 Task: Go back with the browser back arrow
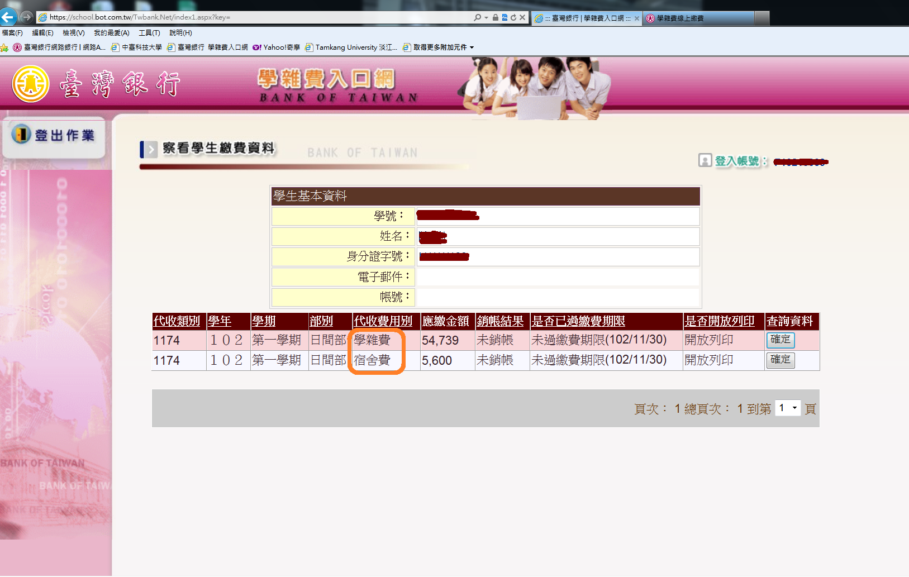[x=8, y=17]
